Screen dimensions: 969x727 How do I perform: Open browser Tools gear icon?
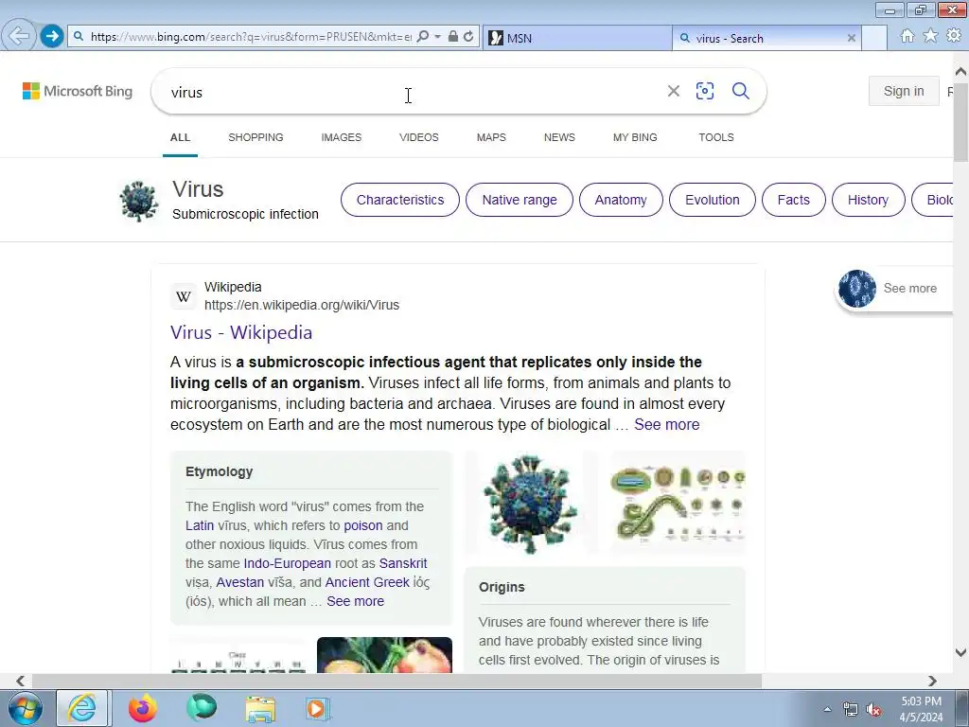954,36
